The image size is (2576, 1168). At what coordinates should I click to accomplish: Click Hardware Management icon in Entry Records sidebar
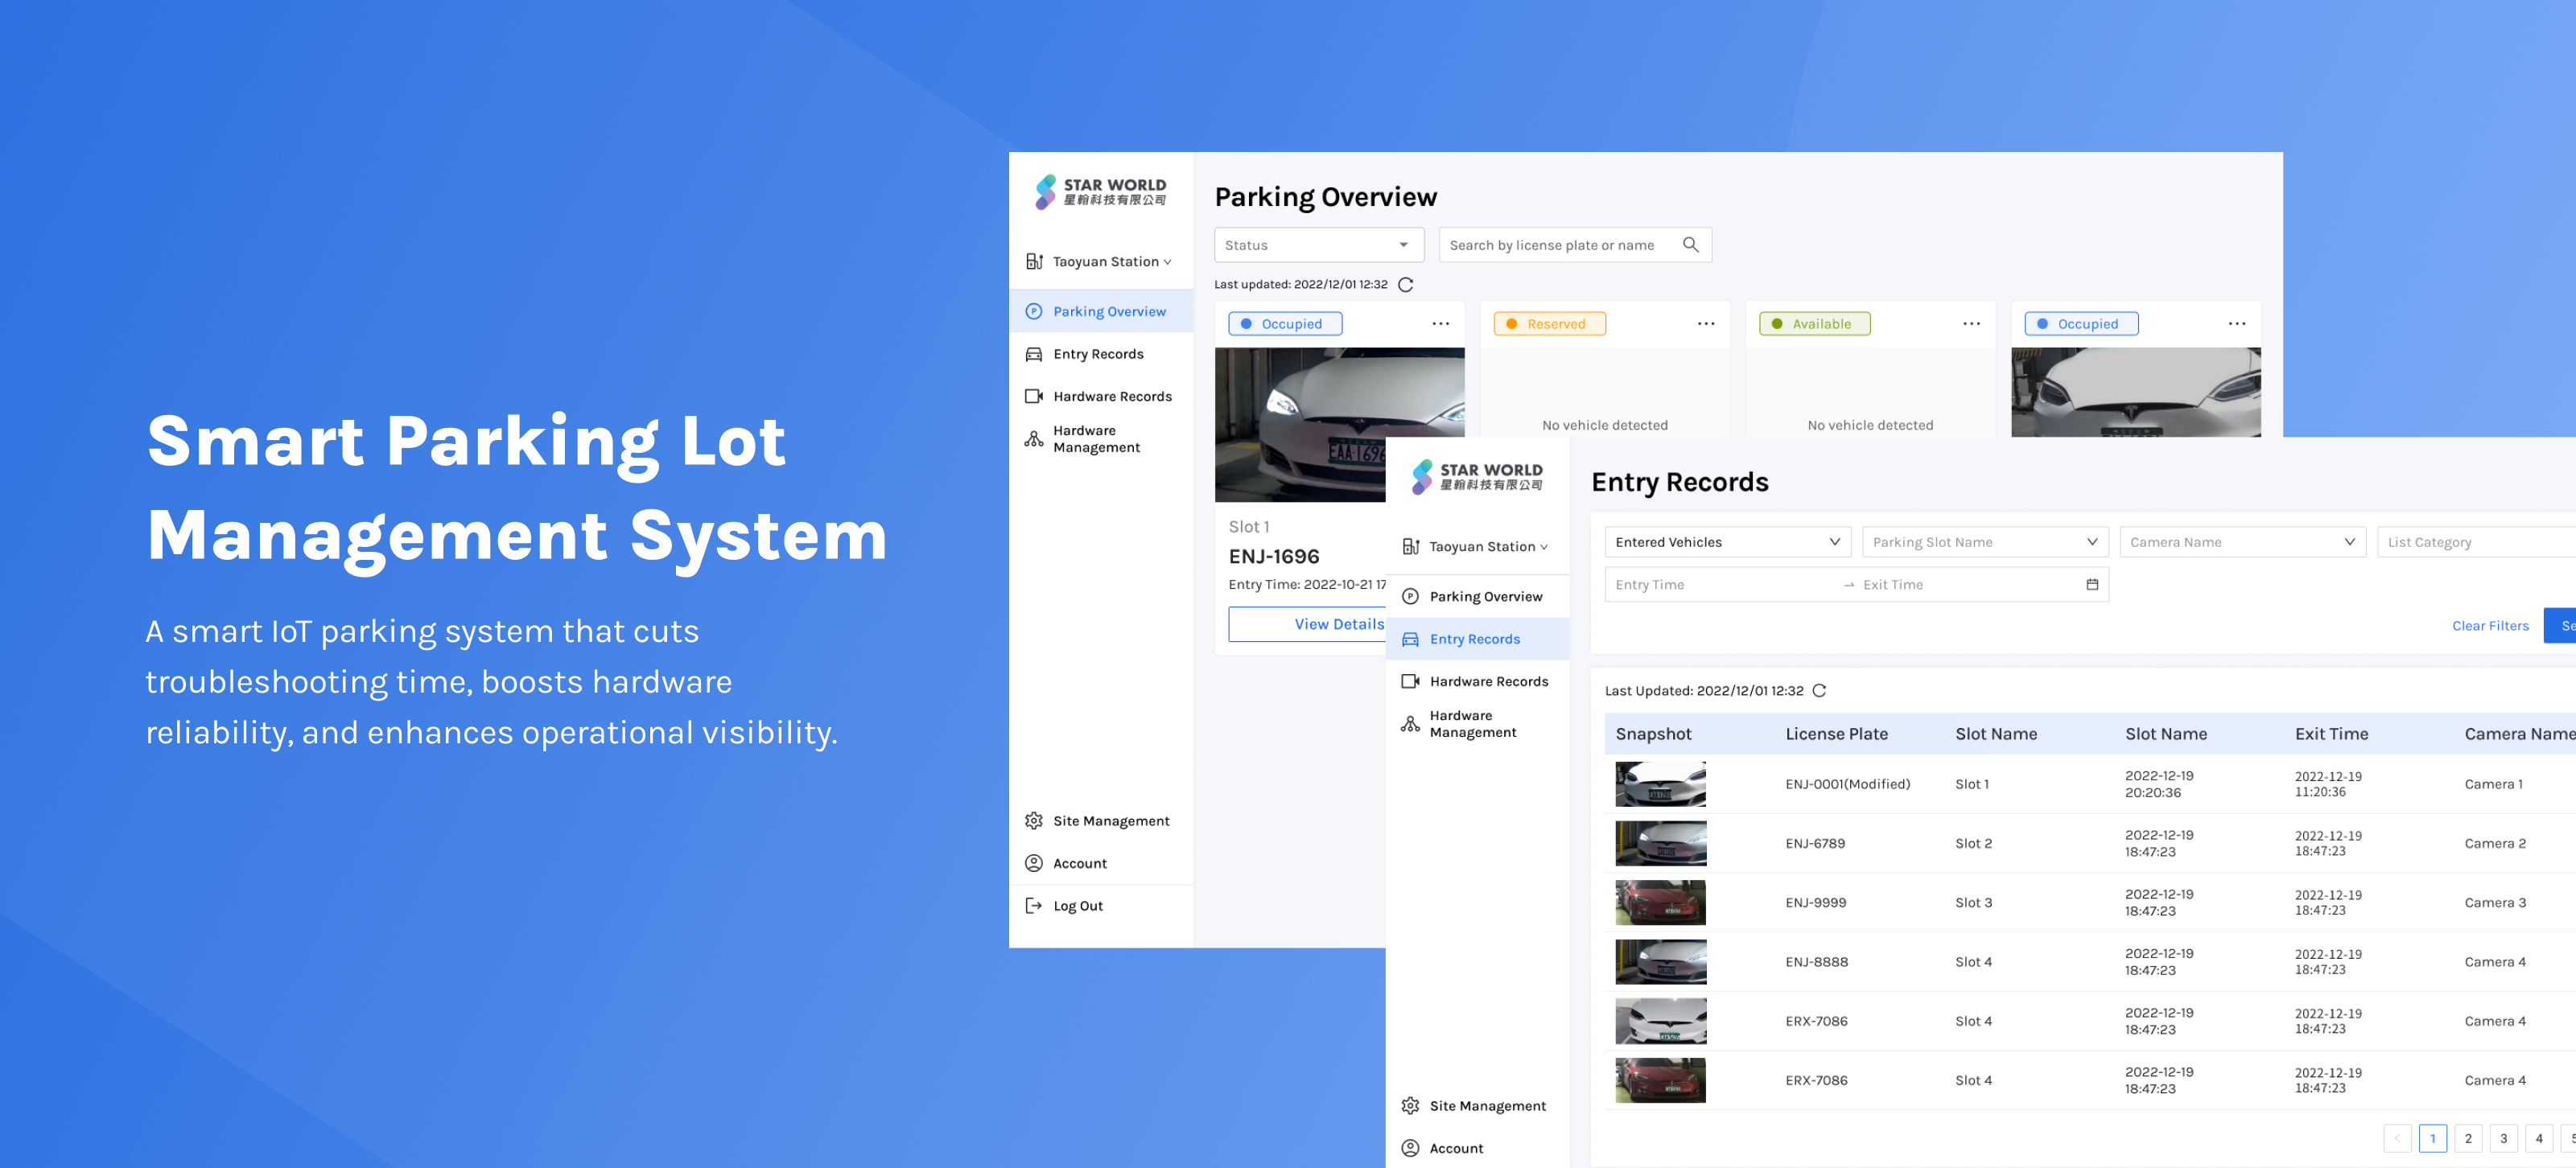pos(1410,724)
